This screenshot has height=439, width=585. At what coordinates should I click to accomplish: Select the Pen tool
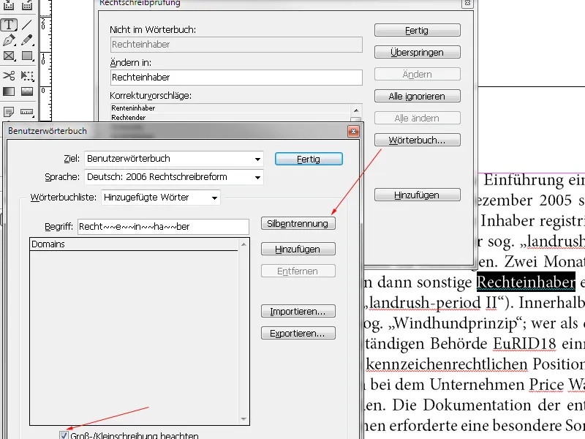(9, 40)
